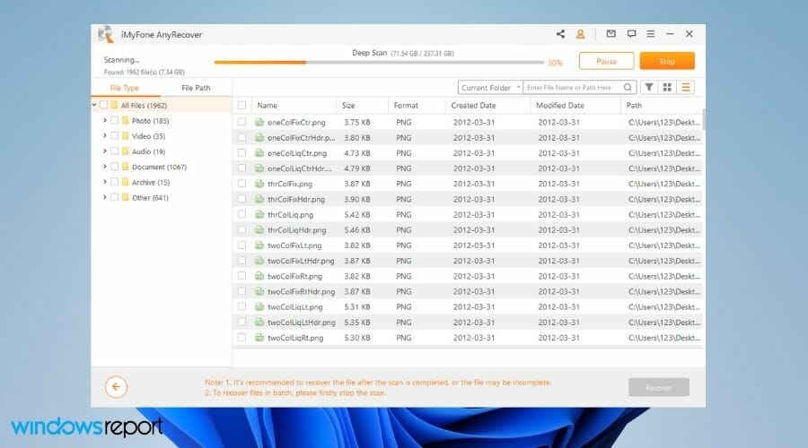Click the Audio folder icon

125,151
